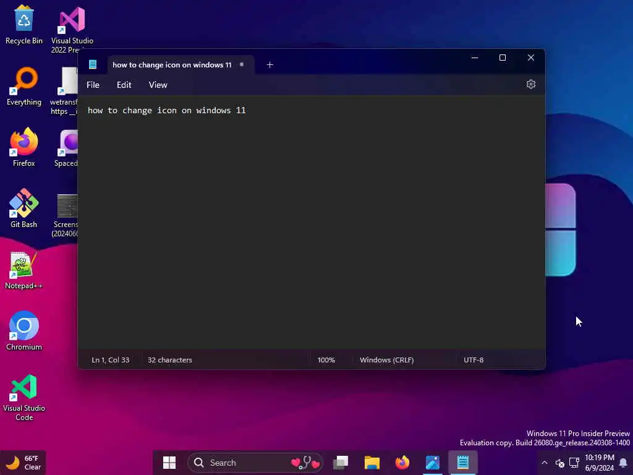The height and width of the screenshot is (475, 633).
Task: Select Everything desktop shortcut
Action: 24,87
